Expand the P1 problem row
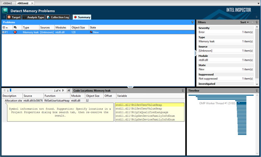This screenshot has height=157, width=261. coord(3,32)
